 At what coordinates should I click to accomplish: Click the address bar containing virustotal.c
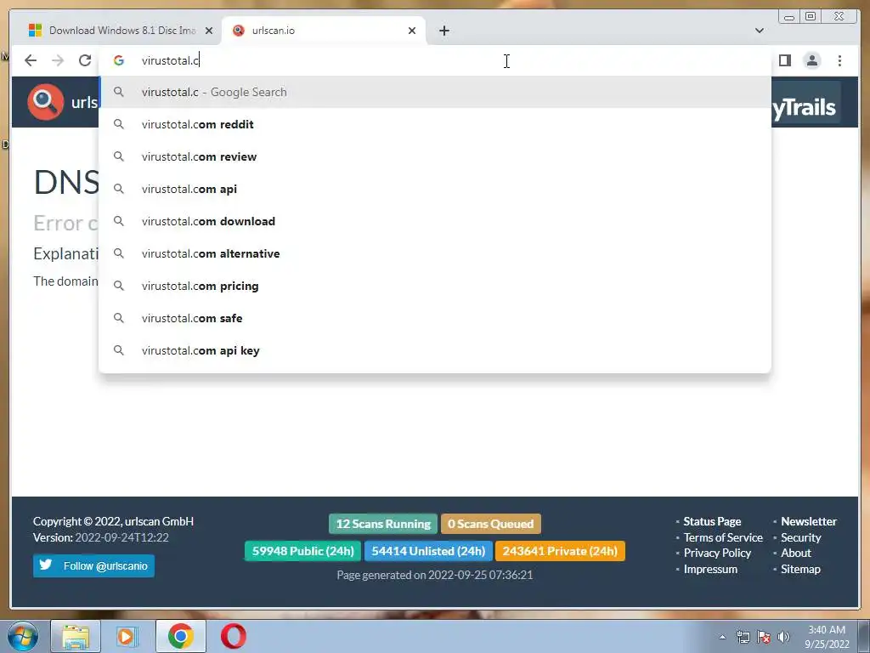point(434,60)
